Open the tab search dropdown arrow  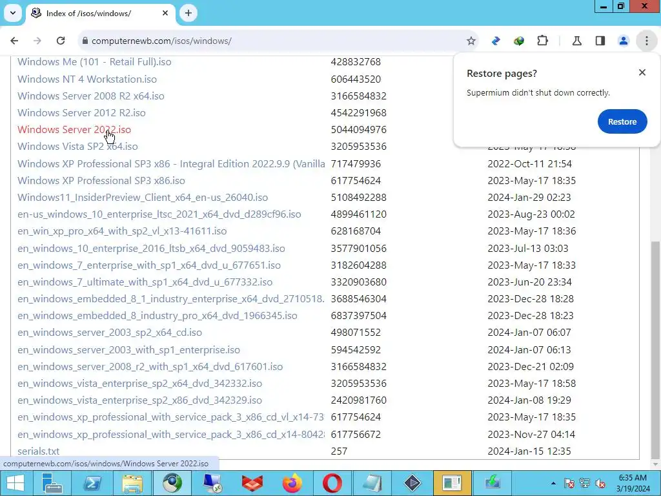point(13,13)
